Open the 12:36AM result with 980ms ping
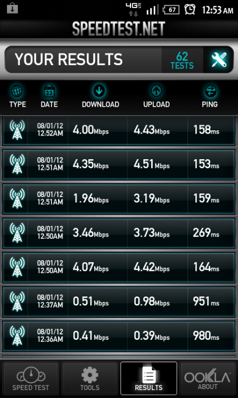The height and width of the screenshot is (398, 238). coord(119,336)
